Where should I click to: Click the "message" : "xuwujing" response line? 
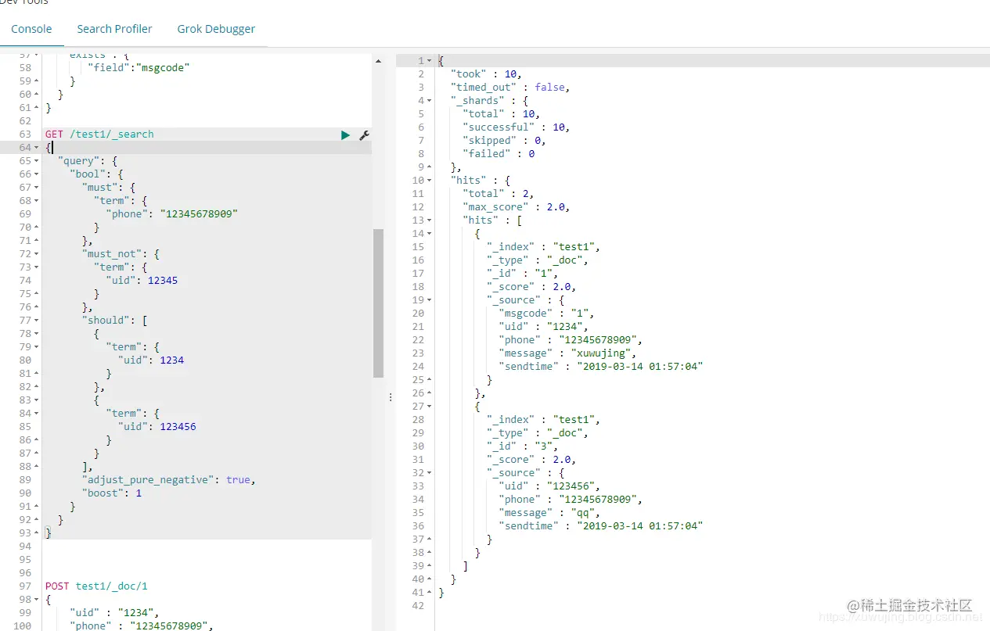567,353
